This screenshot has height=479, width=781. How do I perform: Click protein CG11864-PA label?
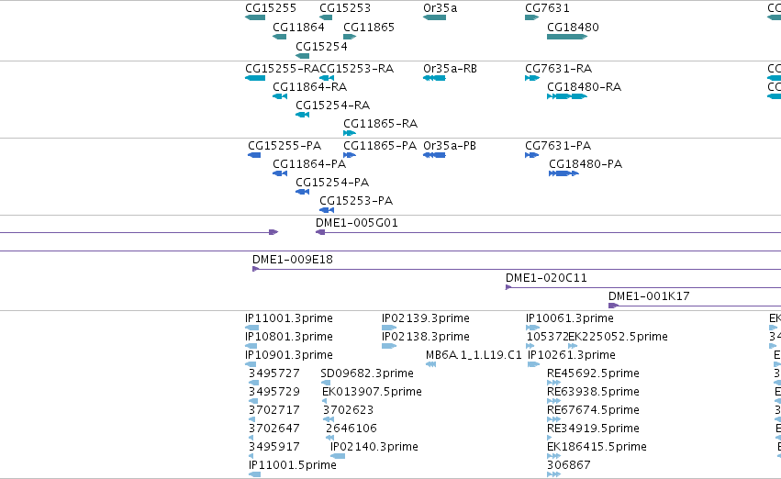(x=309, y=164)
